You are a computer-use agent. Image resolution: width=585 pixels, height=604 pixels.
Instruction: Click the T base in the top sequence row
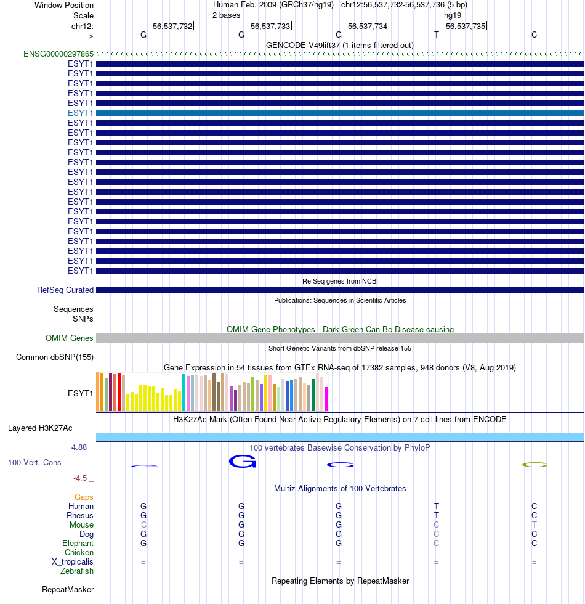[437, 35]
